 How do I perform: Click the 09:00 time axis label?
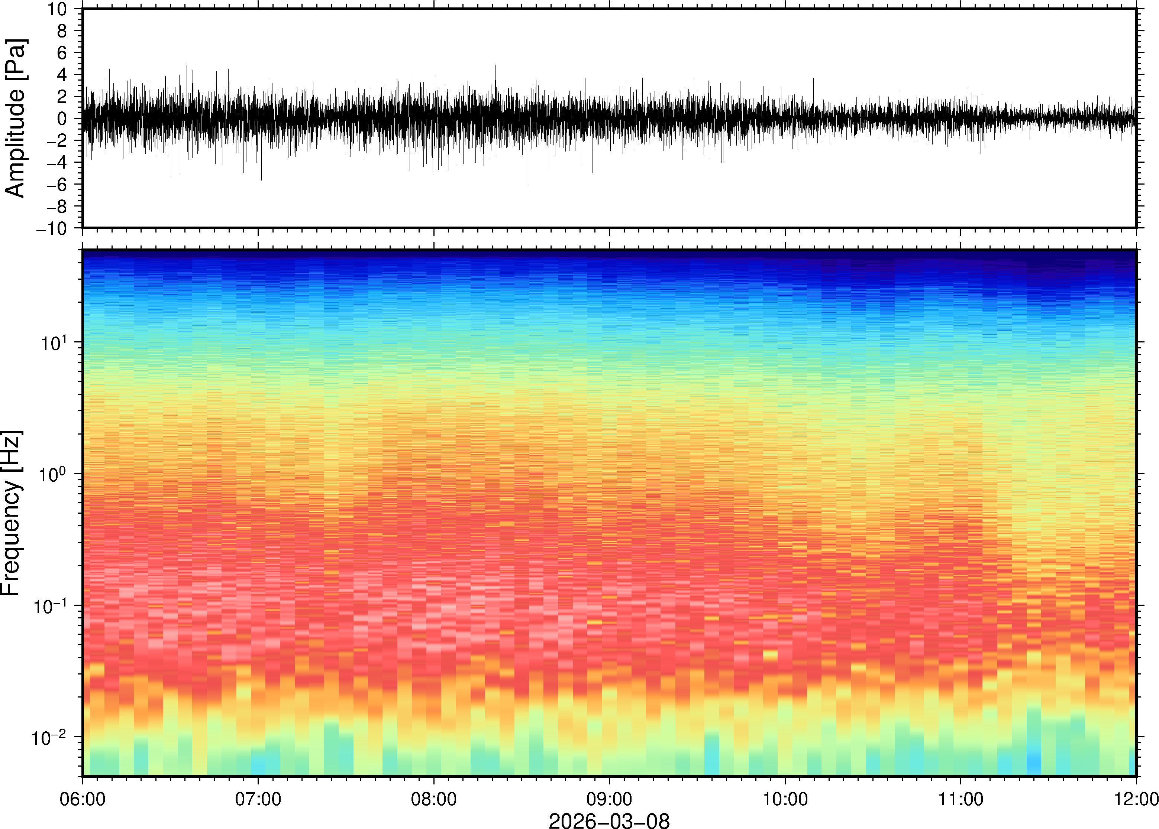[x=609, y=799]
